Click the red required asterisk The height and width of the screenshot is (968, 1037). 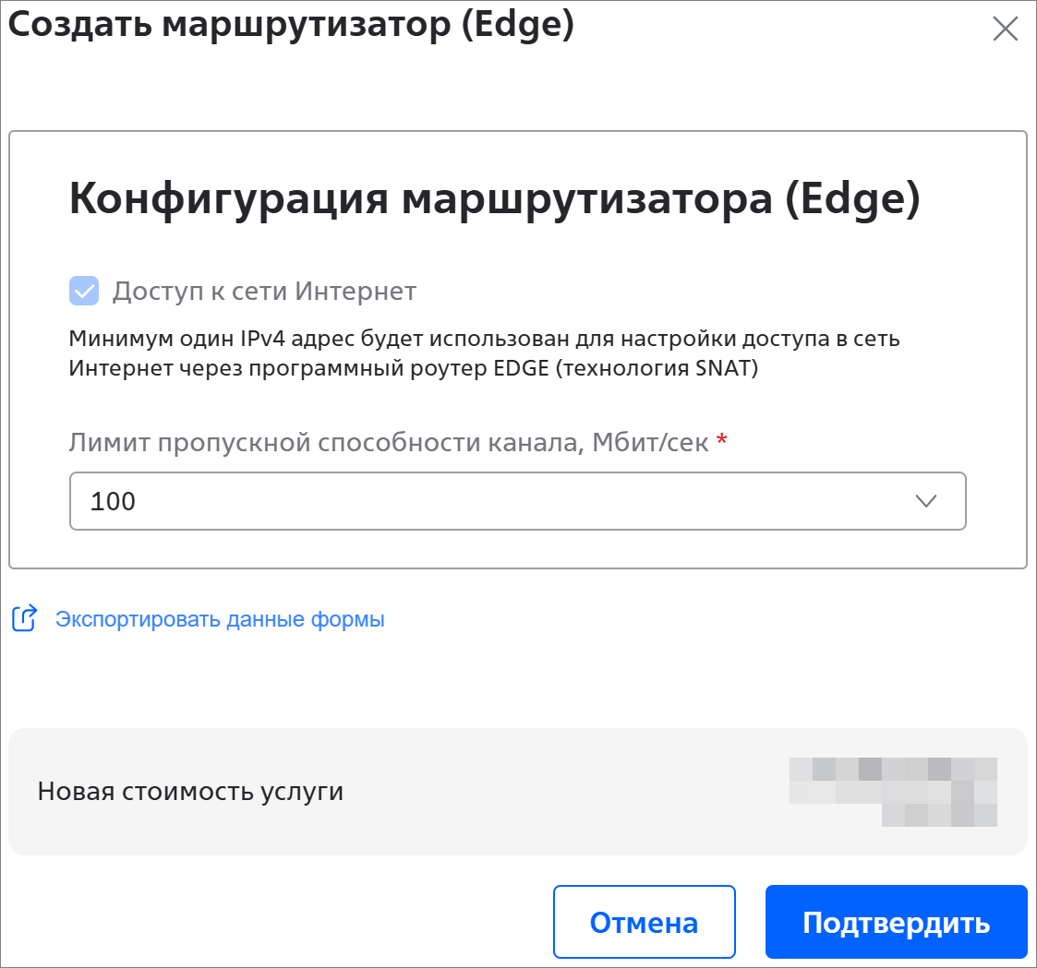(x=722, y=441)
